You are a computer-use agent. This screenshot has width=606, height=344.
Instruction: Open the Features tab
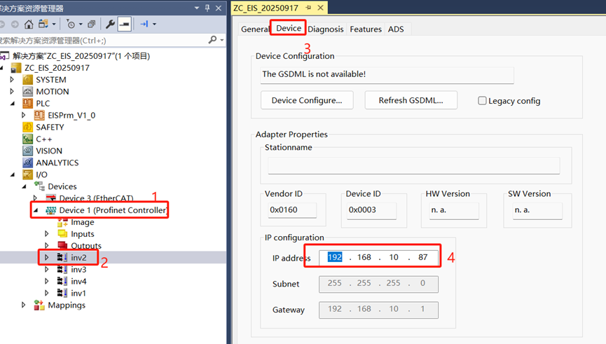pos(366,29)
